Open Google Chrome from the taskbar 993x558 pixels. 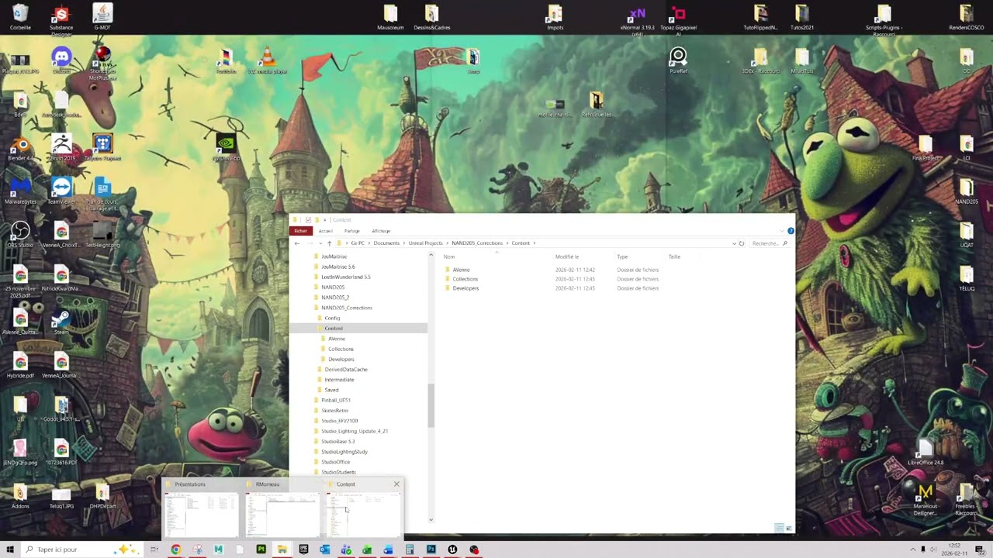(176, 549)
